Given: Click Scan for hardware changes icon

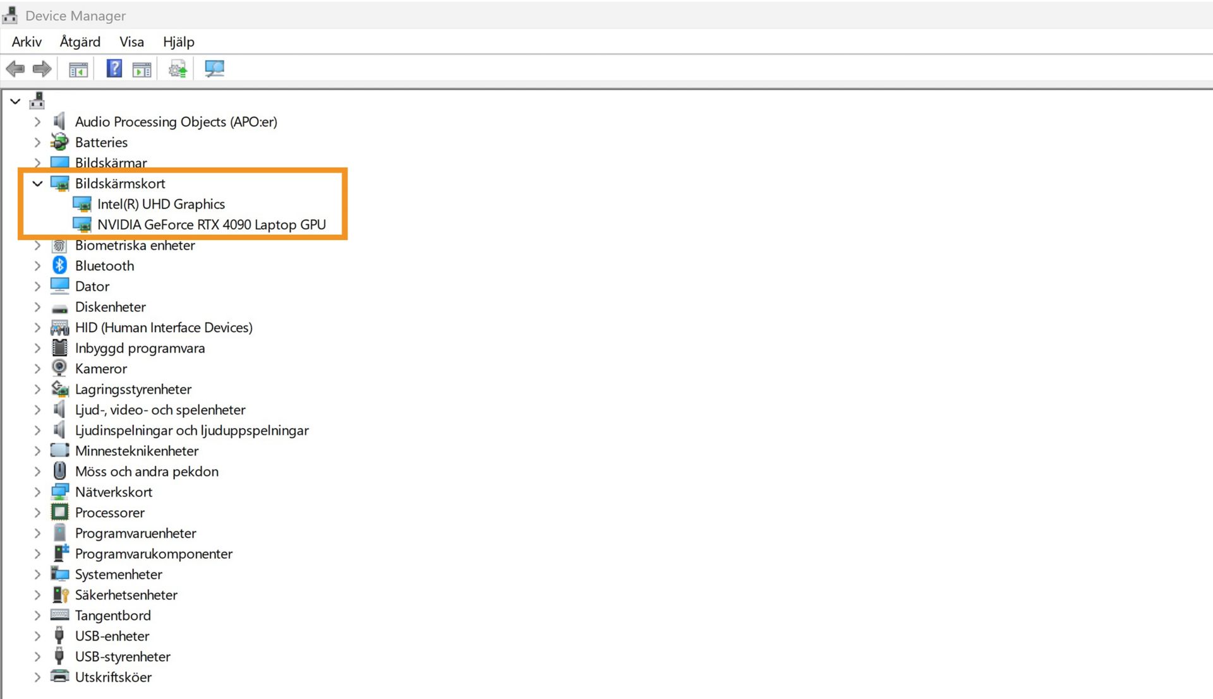Looking at the screenshot, I should pyautogui.click(x=214, y=68).
